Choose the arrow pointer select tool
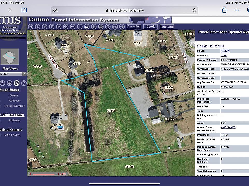Image resolution: width=249 pixels, height=186 pixels. pyautogui.click(x=17, y=83)
